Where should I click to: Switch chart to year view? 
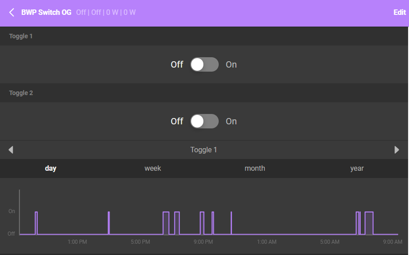[357, 168]
